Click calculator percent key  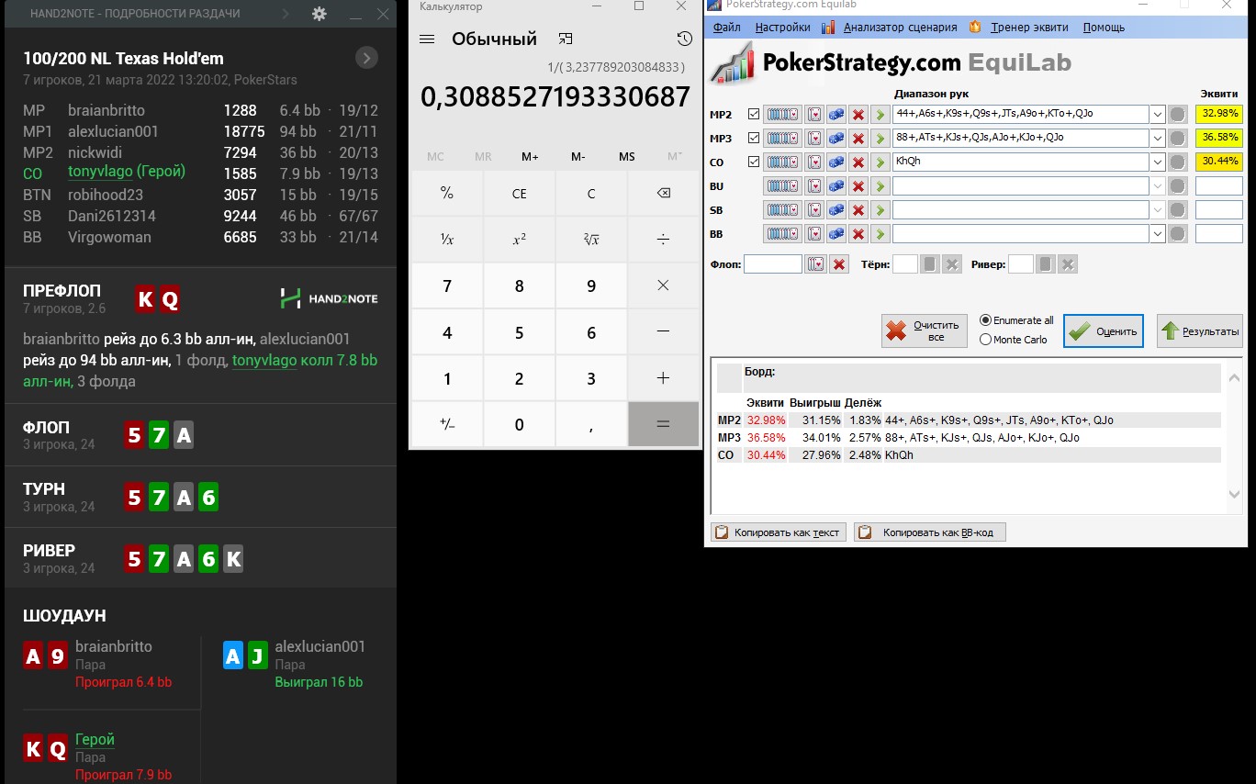tap(447, 194)
